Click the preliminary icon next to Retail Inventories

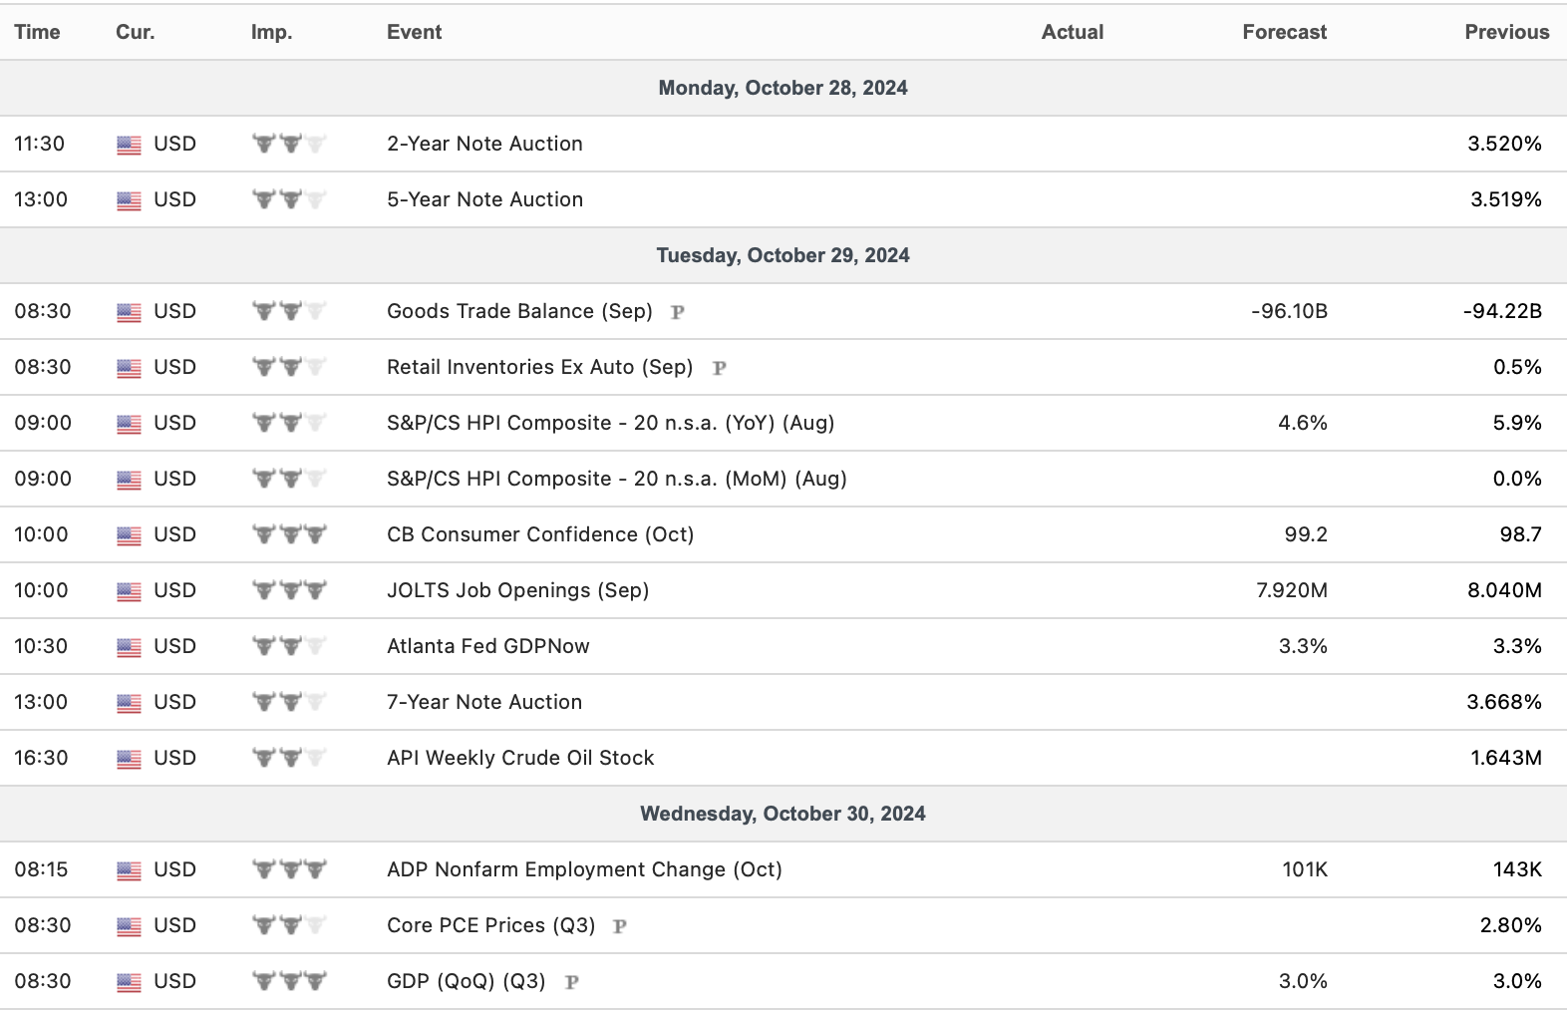coord(719,368)
